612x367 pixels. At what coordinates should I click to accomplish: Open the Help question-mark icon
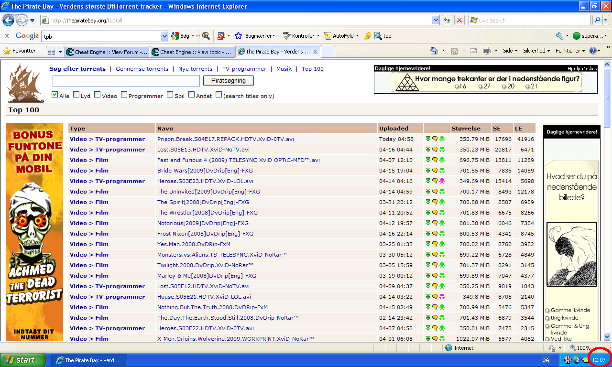click(593, 51)
